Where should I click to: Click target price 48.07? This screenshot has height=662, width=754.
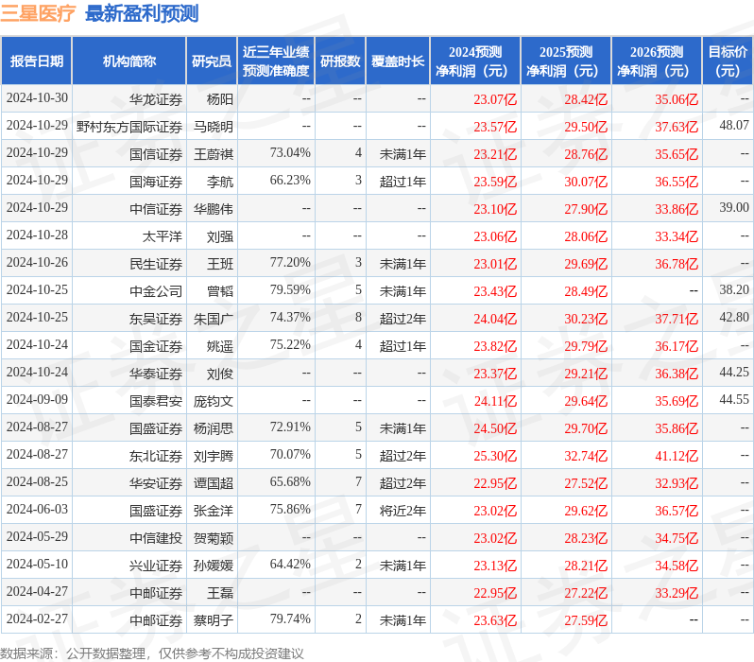(x=734, y=126)
